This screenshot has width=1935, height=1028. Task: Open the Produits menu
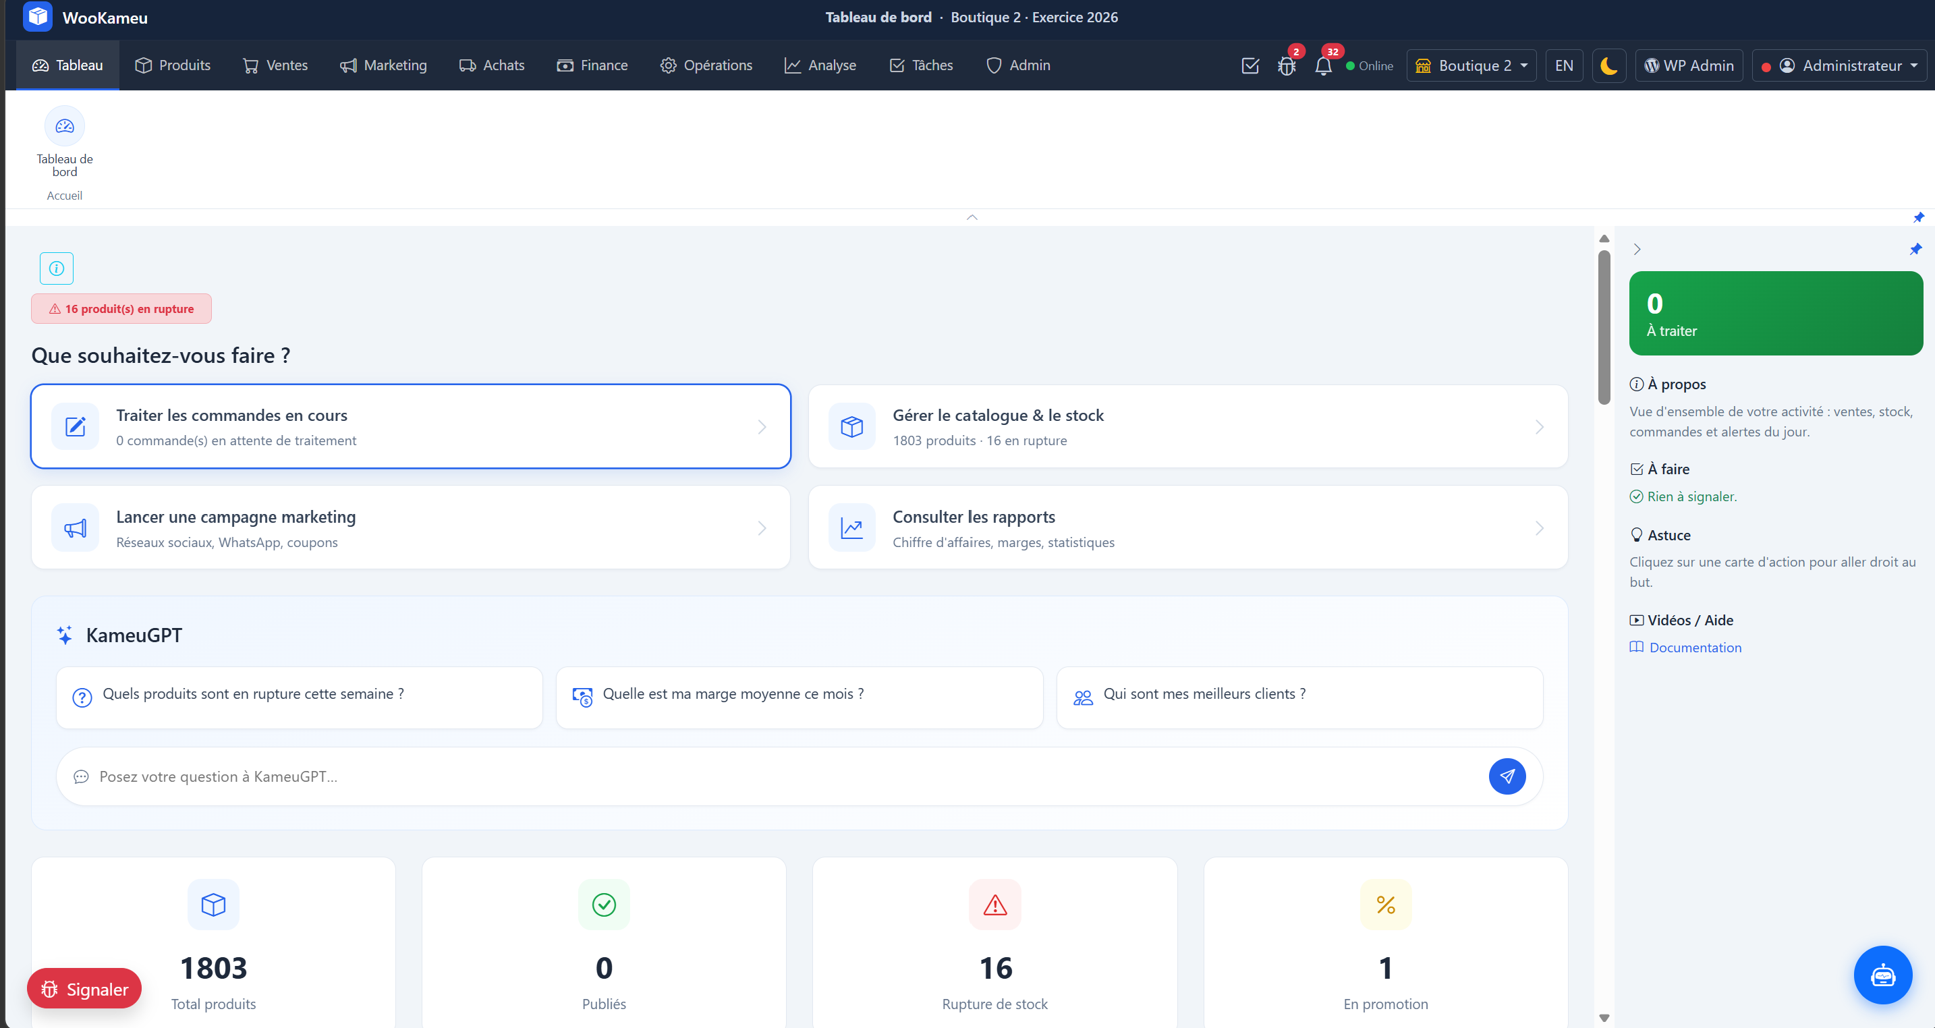pyautogui.click(x=173, y=65)
